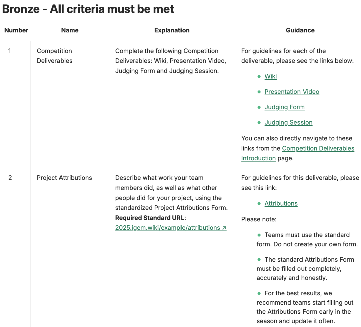Click the external-link arrow after attributions URL
Screen dimensions: 361x327
[224, 228]
